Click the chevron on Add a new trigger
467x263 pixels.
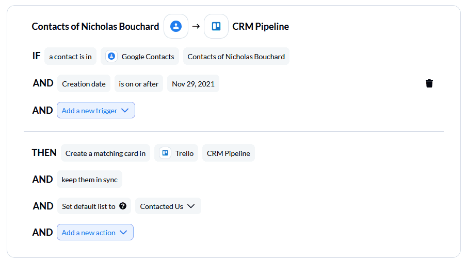tap(125, 110)
